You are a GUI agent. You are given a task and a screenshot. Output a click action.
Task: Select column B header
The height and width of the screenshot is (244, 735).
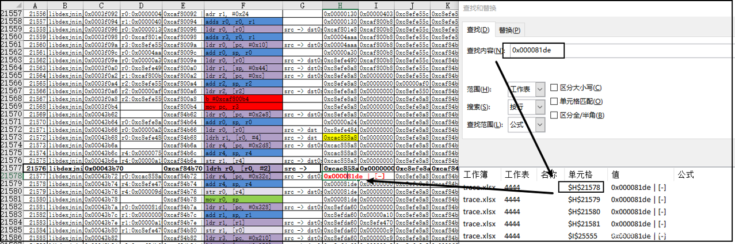pyautogui.click(x=65, y=5)
